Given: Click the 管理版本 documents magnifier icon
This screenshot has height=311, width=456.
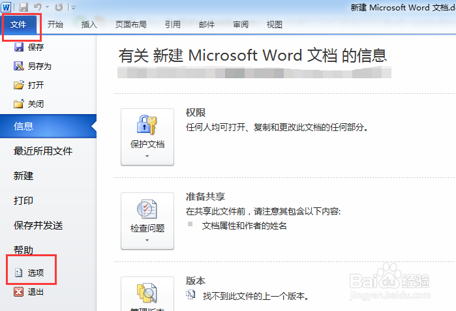Looking at the screenshot, I should point(147,292).
